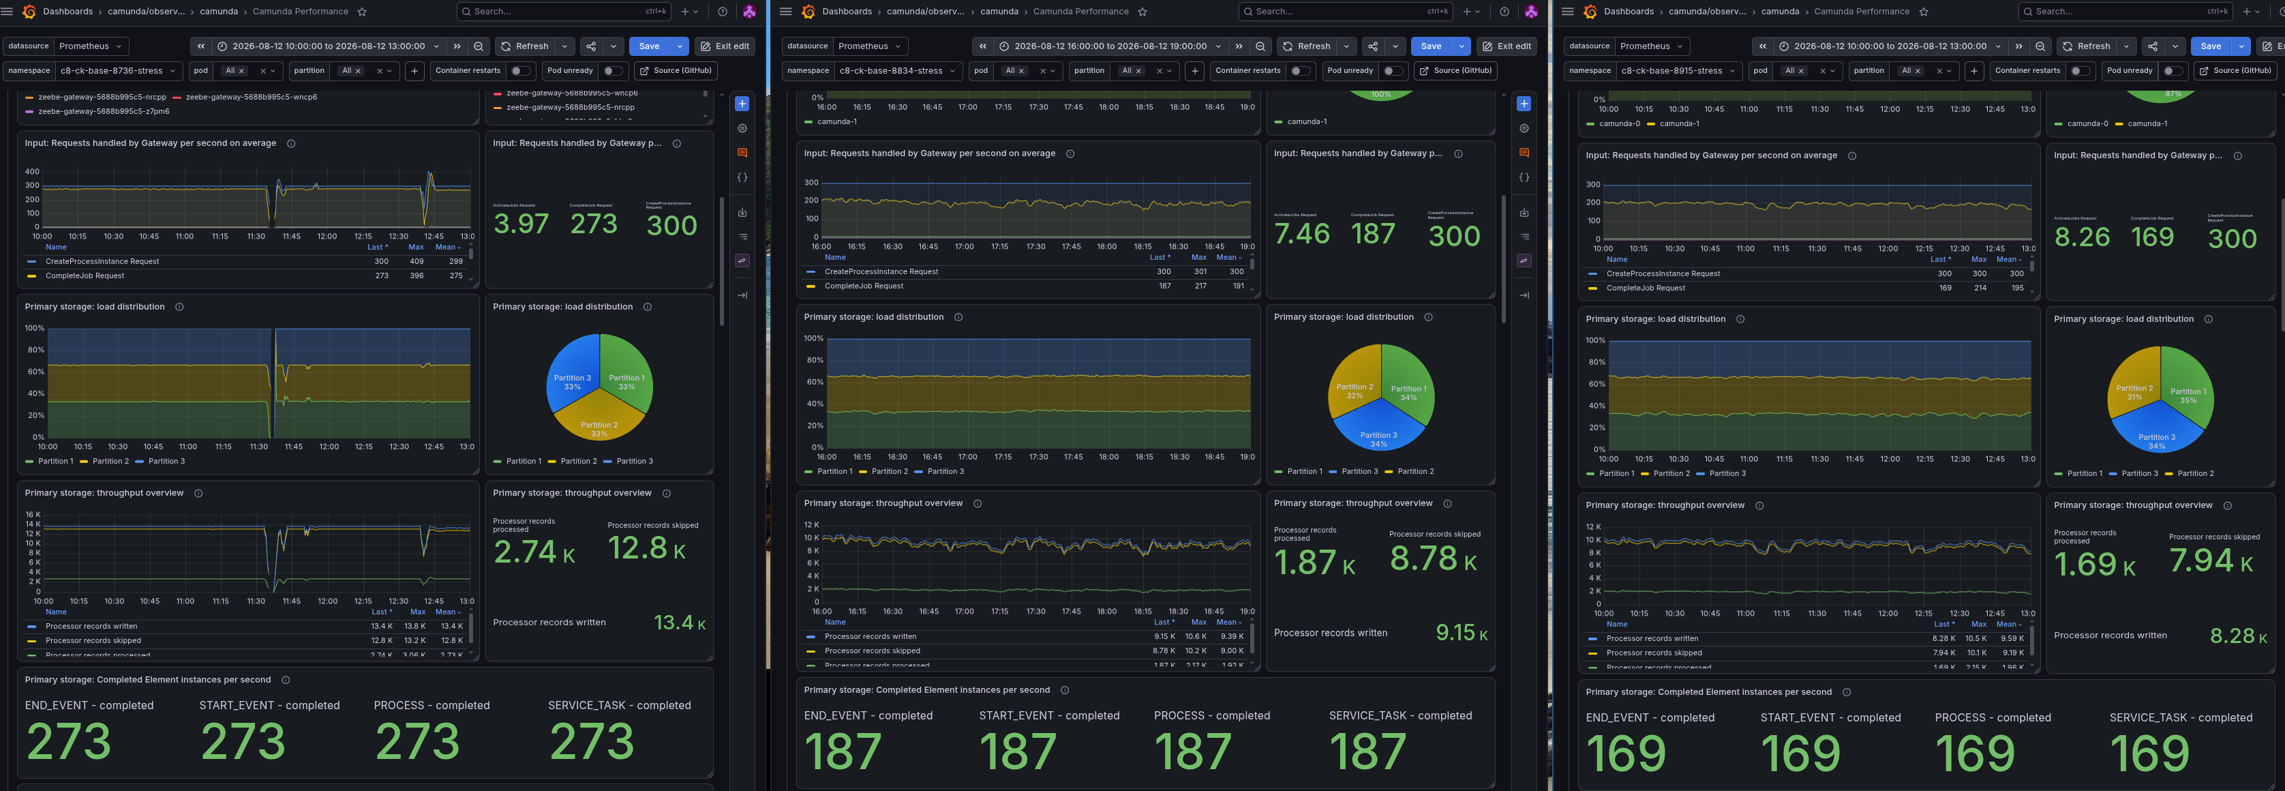This screenshot has width=2285, height=791.
Task: Open the help menu in the left window
Action: tap(723, 12)
